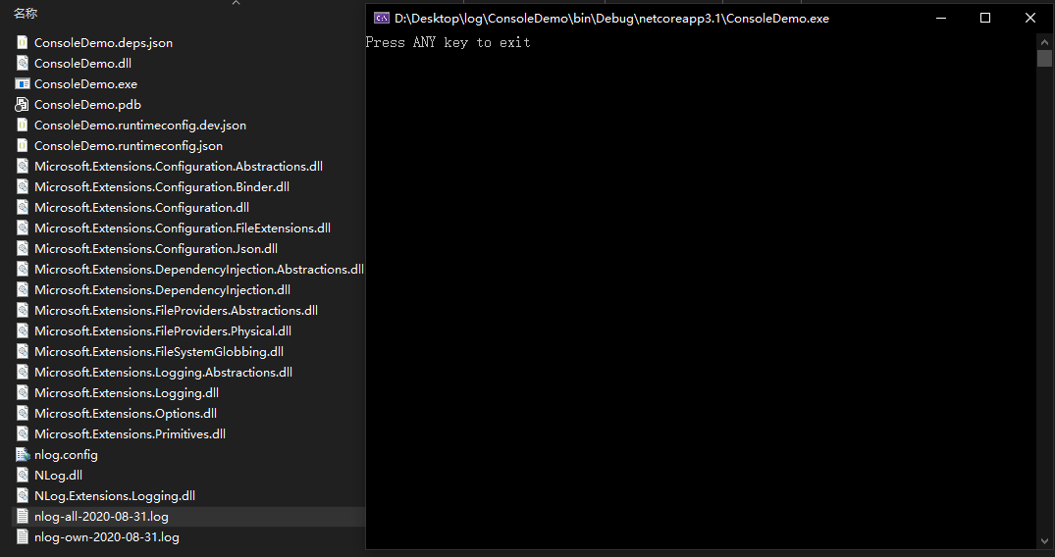This screenshot has width=1055, height=557.
Task: Click the console scrollbar down arrow
Action: 1044,540
